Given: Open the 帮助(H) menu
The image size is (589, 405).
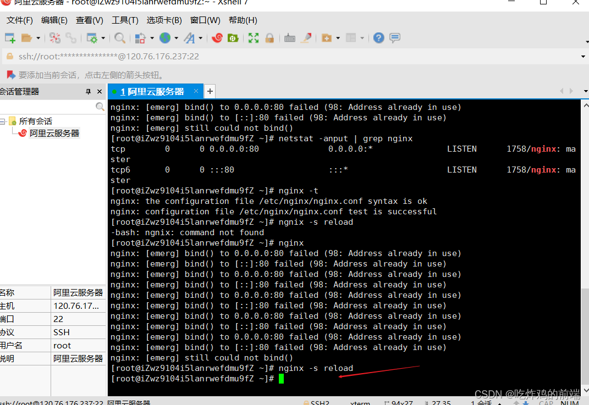Looking at the screenshot, I should click(x=243, y=20).
